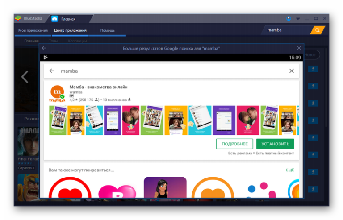This screenshot has height=220, width=343.
Task: Open the user account profile icon
Action: (x=289, y=18)
